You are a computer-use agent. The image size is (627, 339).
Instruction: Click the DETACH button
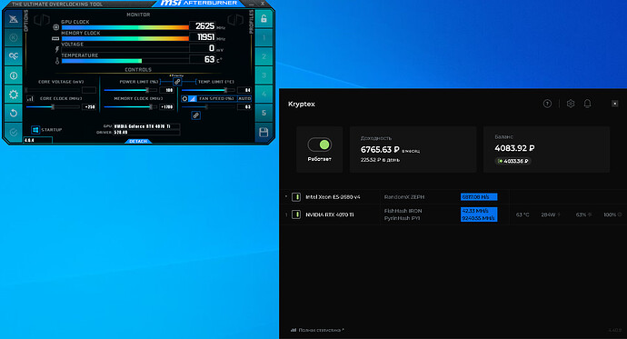point(138,141)
